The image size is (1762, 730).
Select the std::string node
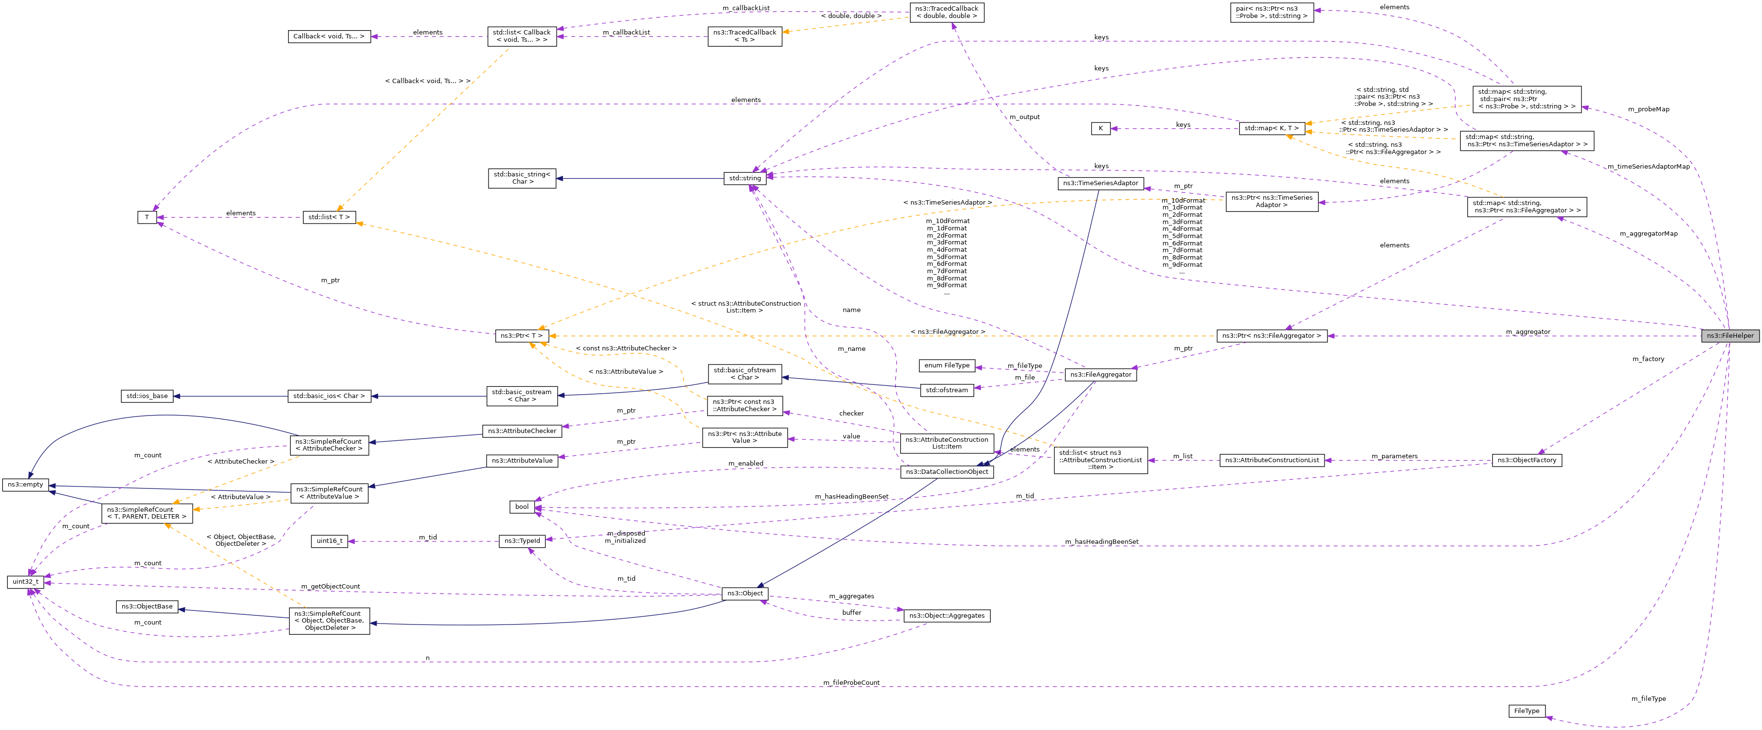[x=745, y=178]
